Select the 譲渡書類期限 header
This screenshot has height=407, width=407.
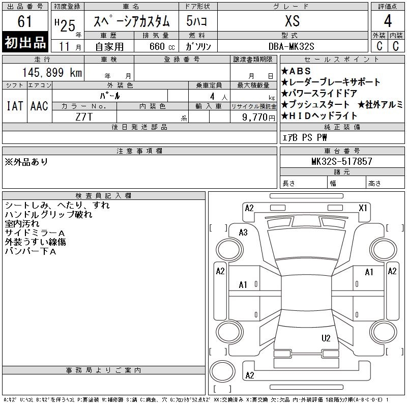[x=253, y=60]
